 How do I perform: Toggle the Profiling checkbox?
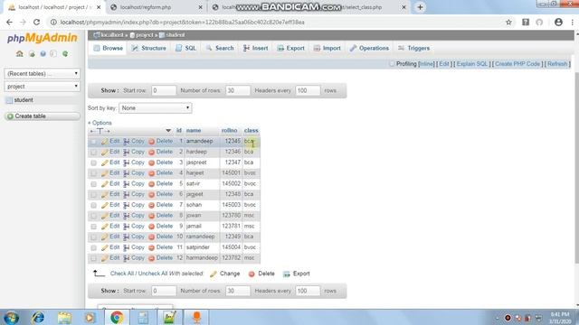pyautogui.click(x=392, y=64)
